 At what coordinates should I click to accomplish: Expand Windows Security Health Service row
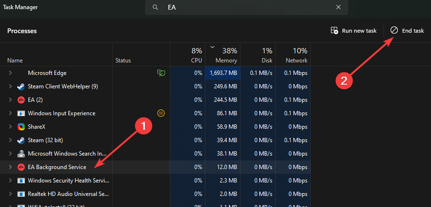10,181
